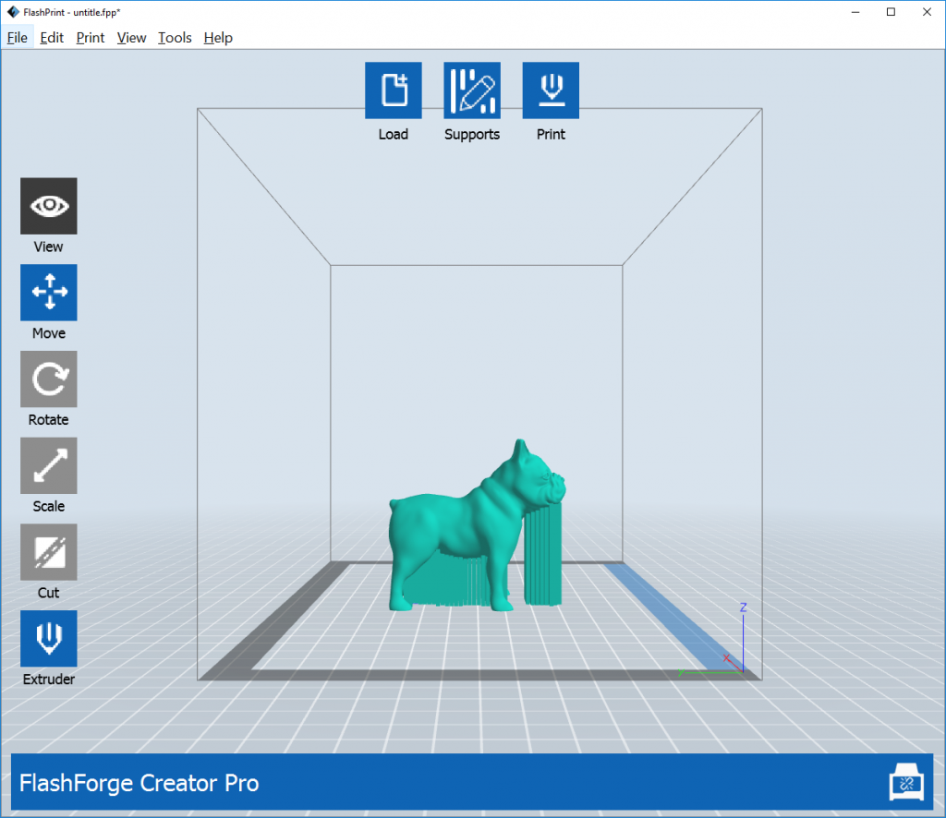Image resolution: width=946 pixels, height=818 pixels.
Task: Click the FlashPrint app icon in title bar
Action: pyautogui.click(x=13, y=12)
